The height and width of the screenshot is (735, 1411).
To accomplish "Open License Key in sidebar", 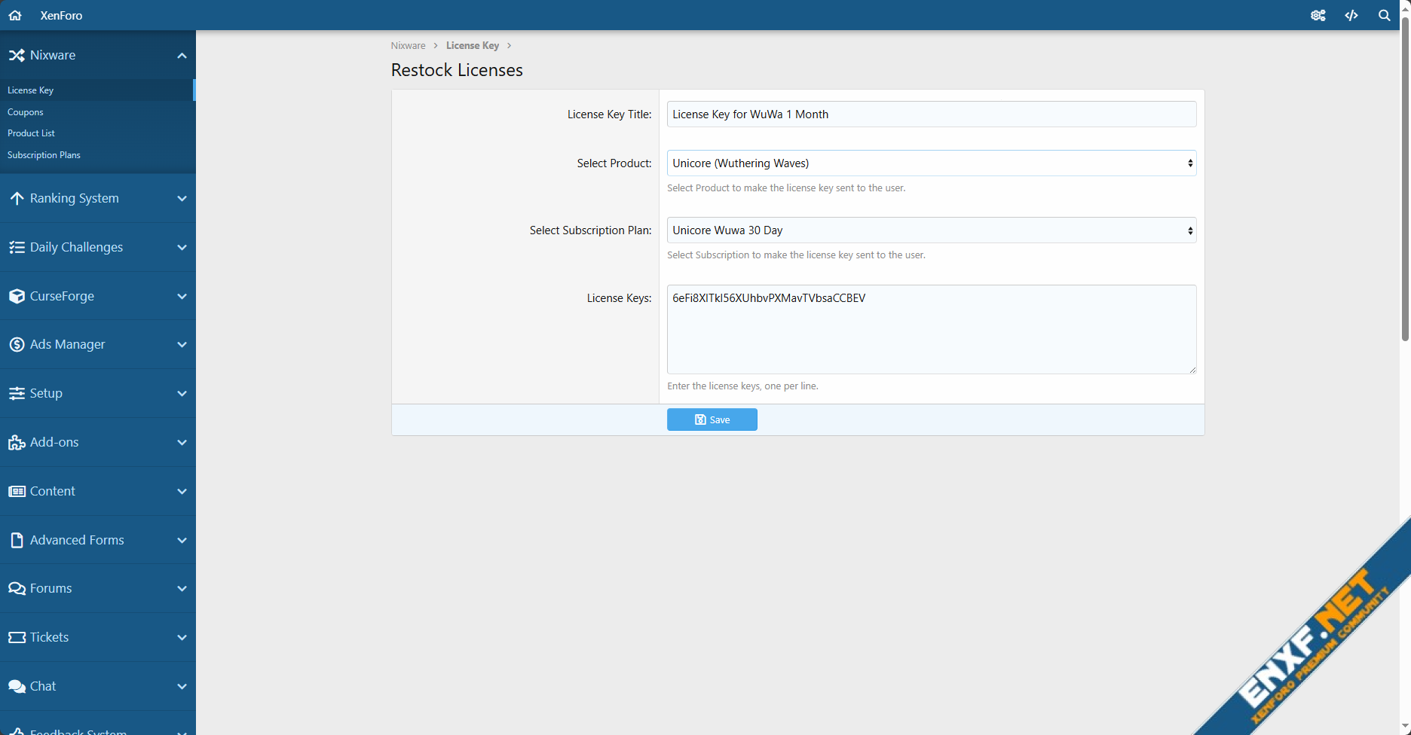I will 30,90.
